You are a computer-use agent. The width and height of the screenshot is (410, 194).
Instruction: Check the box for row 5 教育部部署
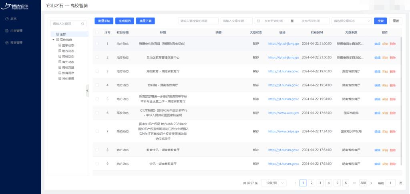97,99
